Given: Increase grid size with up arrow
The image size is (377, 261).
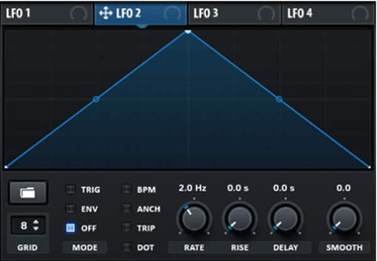Looking at the screenshot, I should pos(36,222).
